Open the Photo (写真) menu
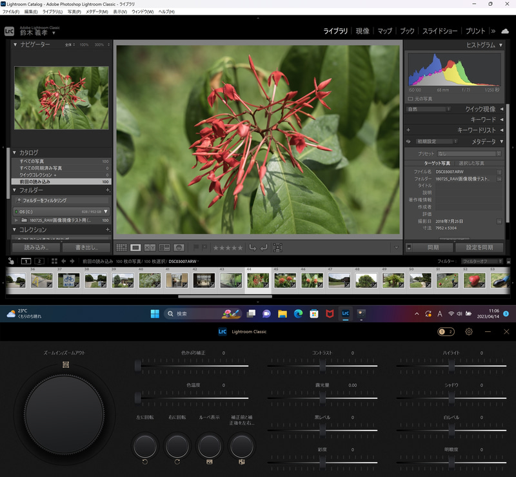The height and width of the screenshot is (477, 516). pyautogui.click(x=74, y=12)
